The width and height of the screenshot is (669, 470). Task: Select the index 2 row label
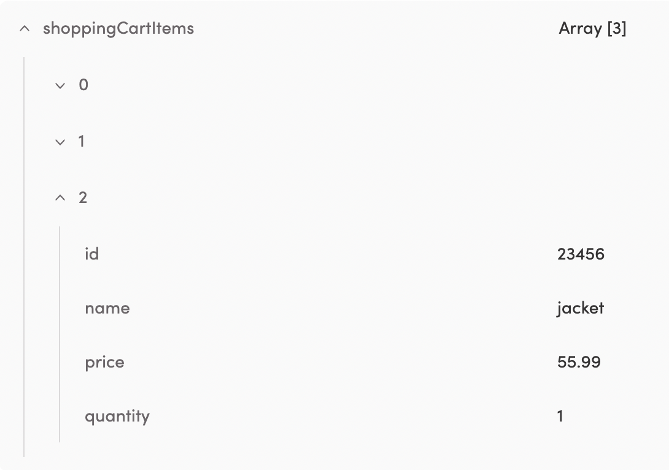tap(83, 198)
